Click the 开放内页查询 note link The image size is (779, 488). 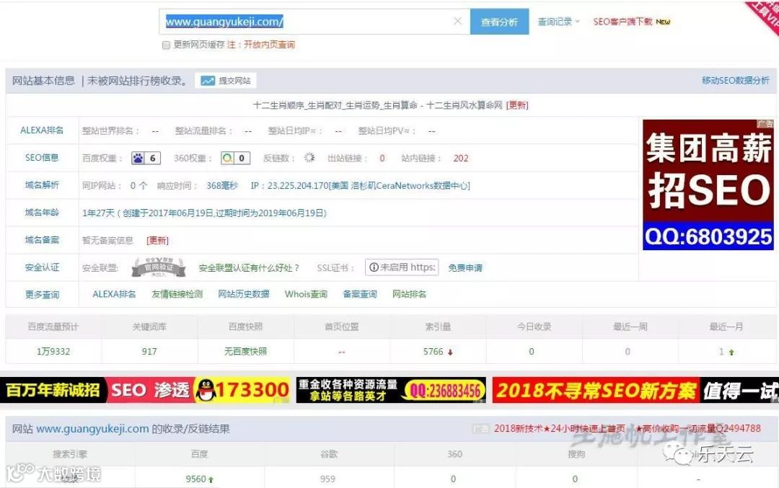point(269,45)
